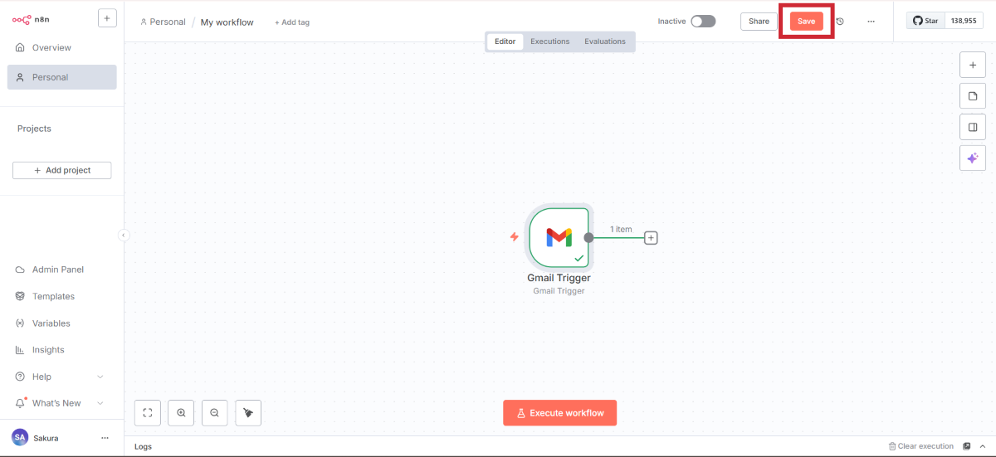The image size is (996, 457).
Task: Open the AI assistant sparkle icon
Action: coord(972,158)
